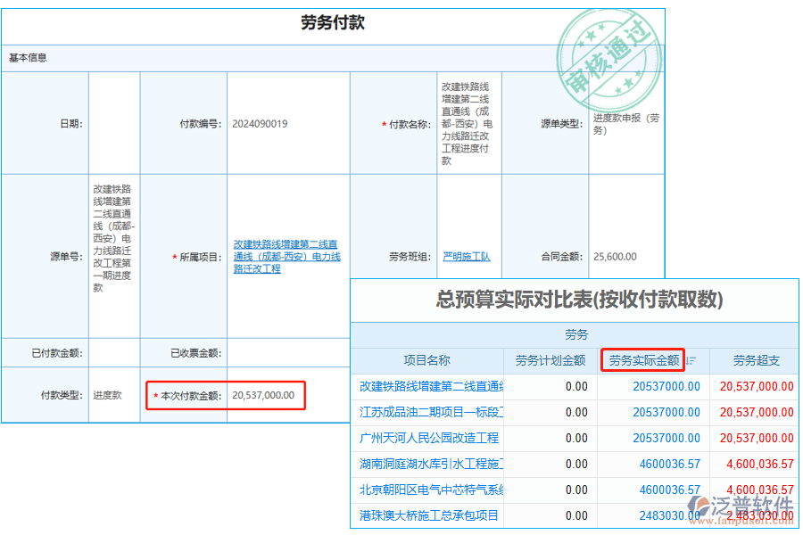Click the 源单类型 value 进度款申报（劳务）

click(x=625, y=124)
